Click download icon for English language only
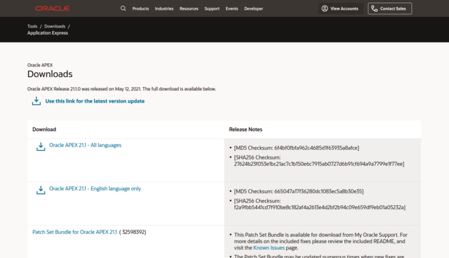 (x=41, y=190)
